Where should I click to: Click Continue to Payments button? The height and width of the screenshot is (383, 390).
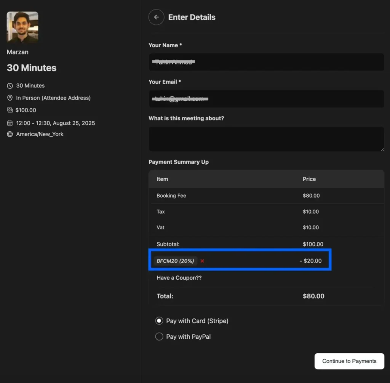349,361
